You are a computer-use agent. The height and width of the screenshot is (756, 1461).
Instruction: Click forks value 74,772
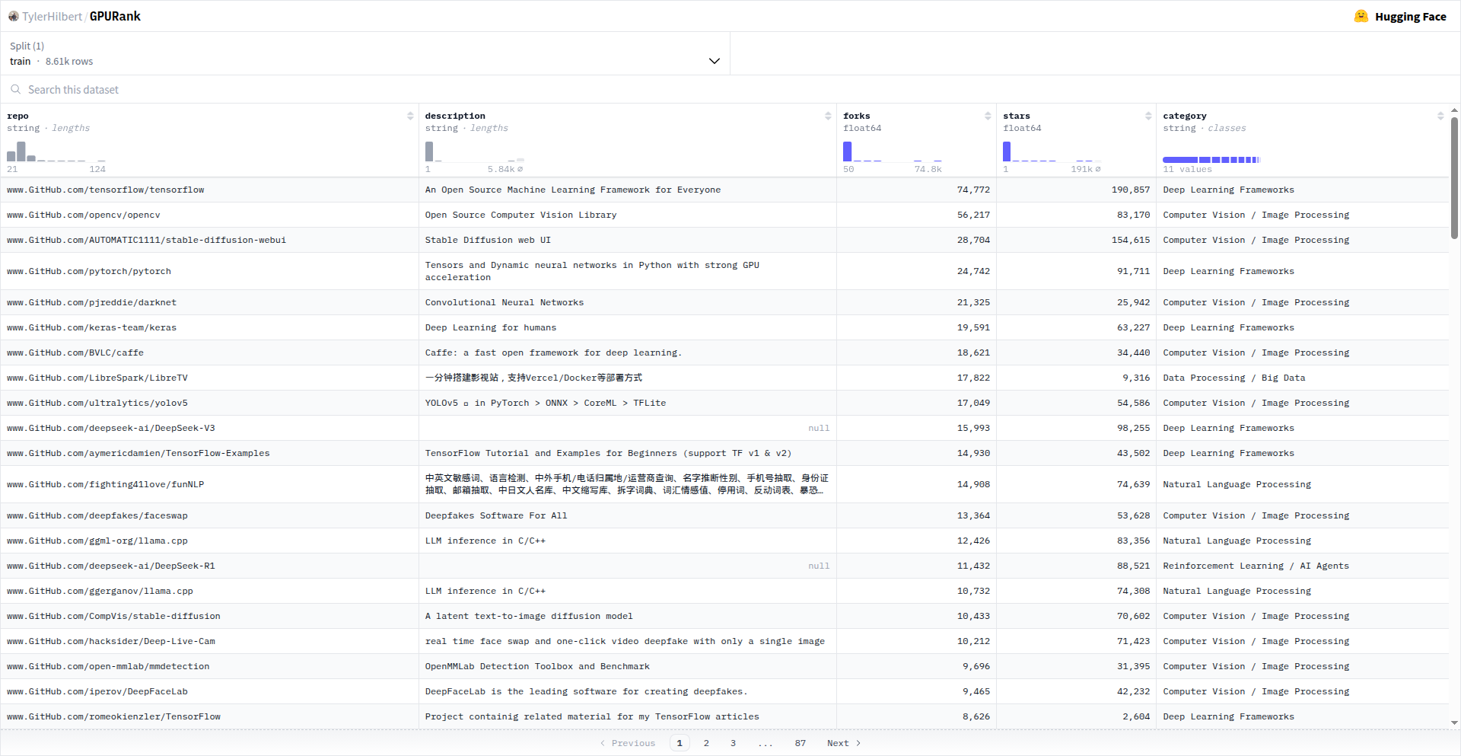[973, 190]
